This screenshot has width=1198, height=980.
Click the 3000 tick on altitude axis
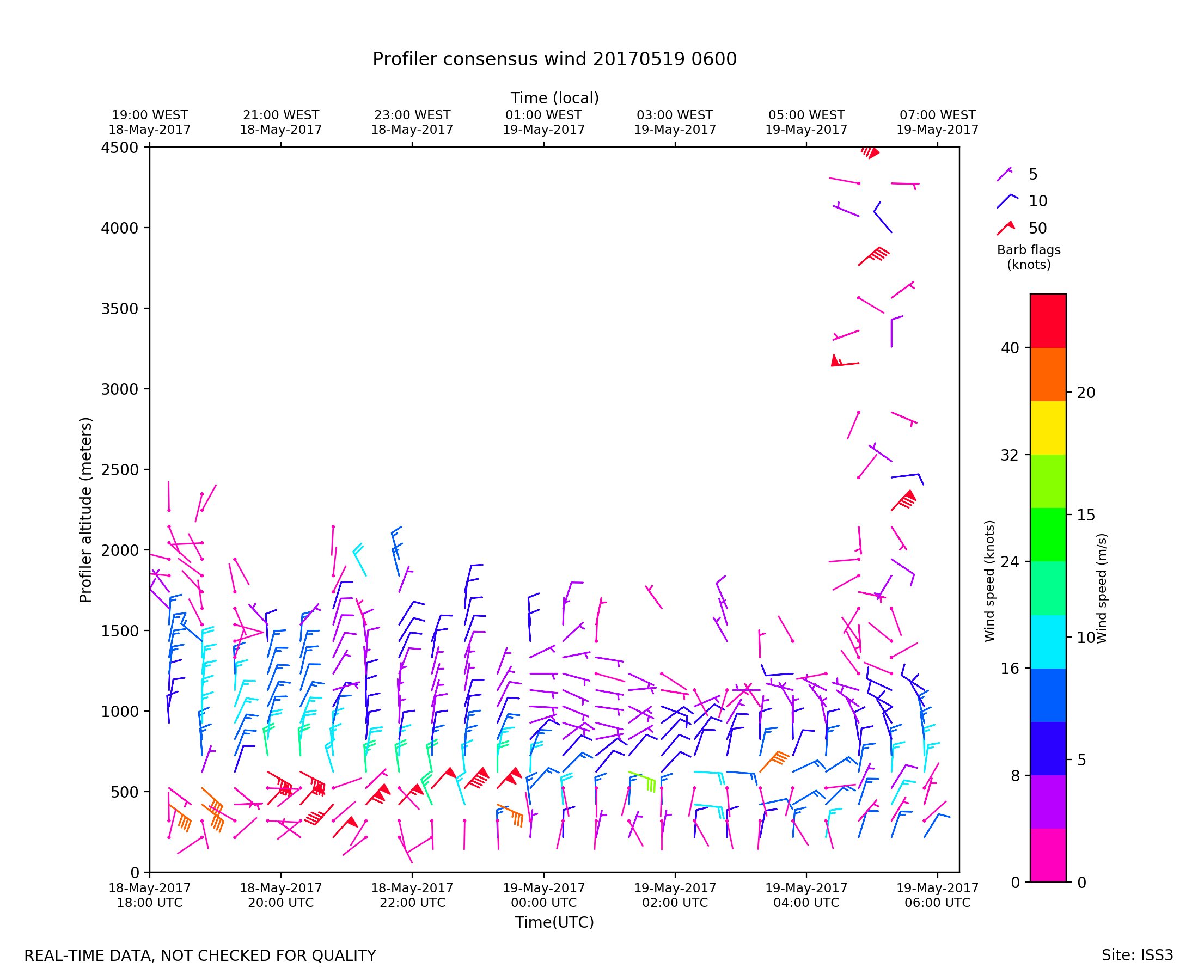coord(119,389)
